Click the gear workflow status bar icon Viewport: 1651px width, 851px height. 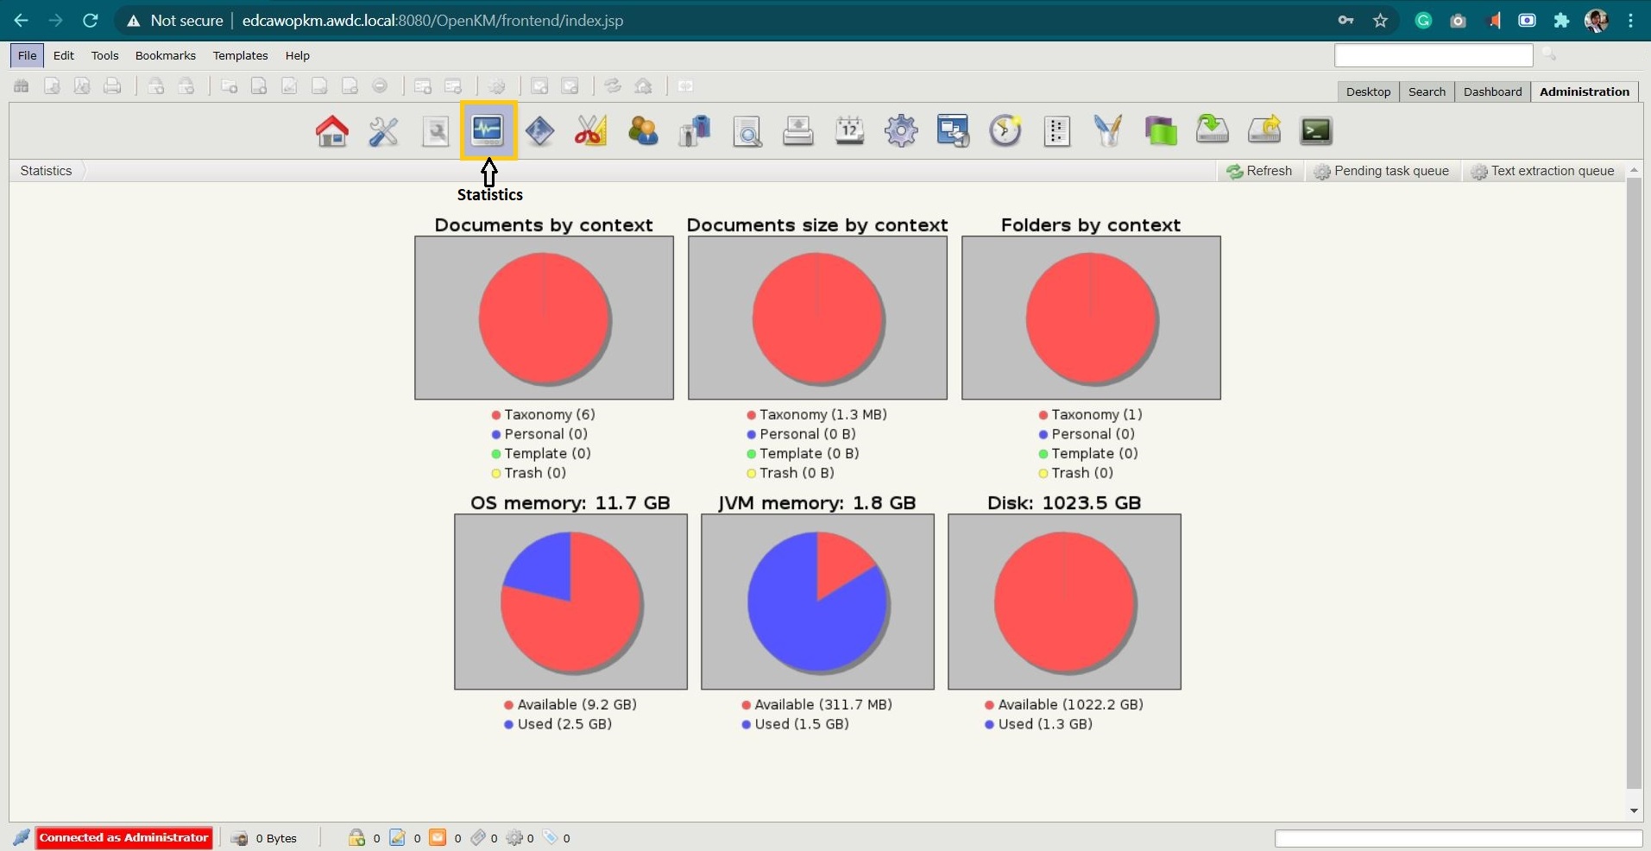515,837
